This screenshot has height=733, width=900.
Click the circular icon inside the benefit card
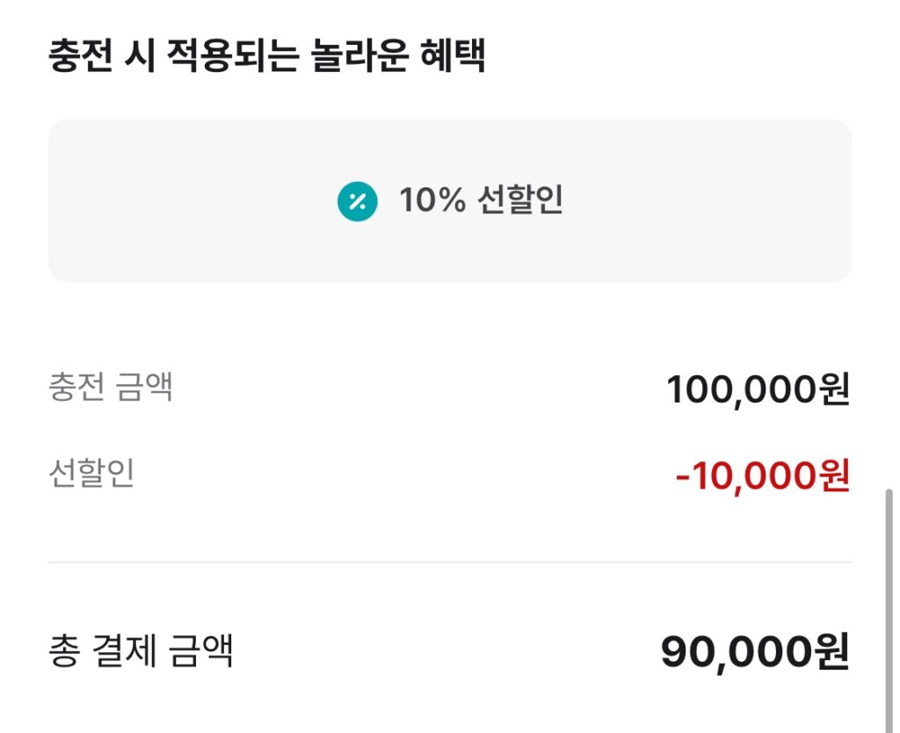tap(355, 201)
